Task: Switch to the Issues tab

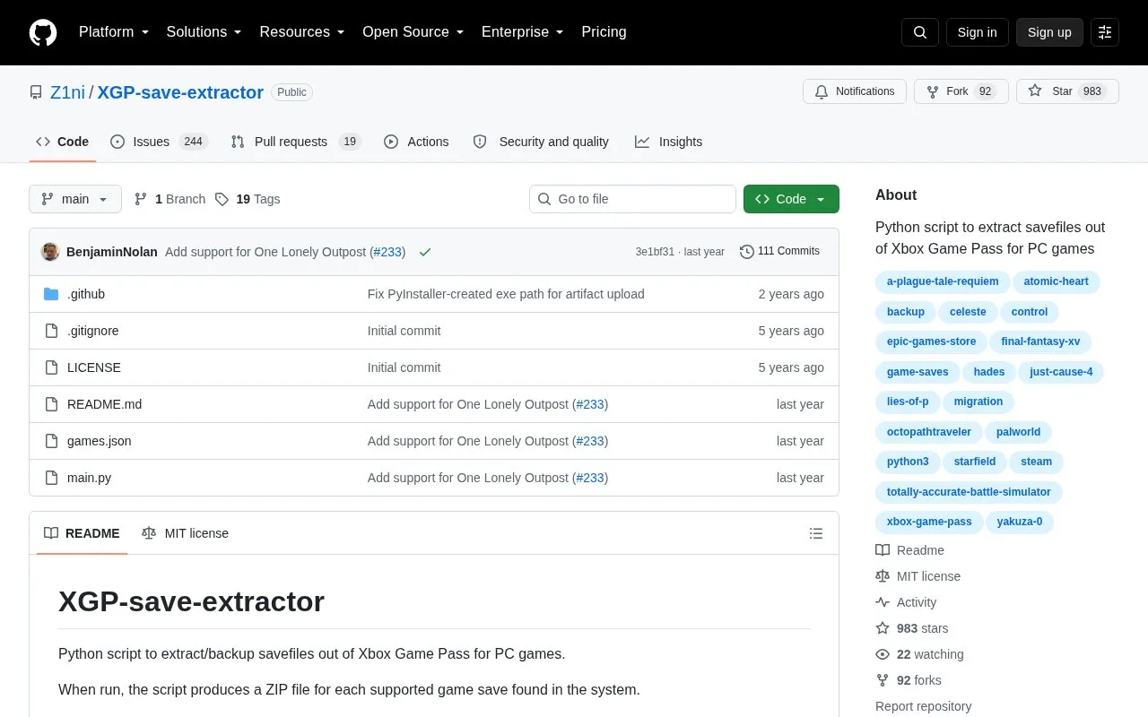Action: click(x=159, y=142)
